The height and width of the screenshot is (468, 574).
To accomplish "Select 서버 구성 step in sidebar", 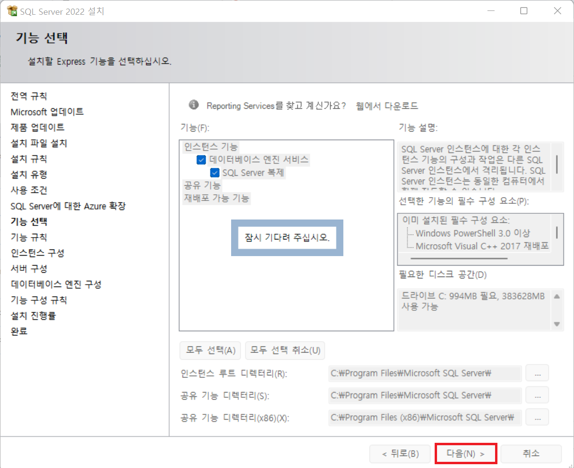I will [x=29, y=268].
